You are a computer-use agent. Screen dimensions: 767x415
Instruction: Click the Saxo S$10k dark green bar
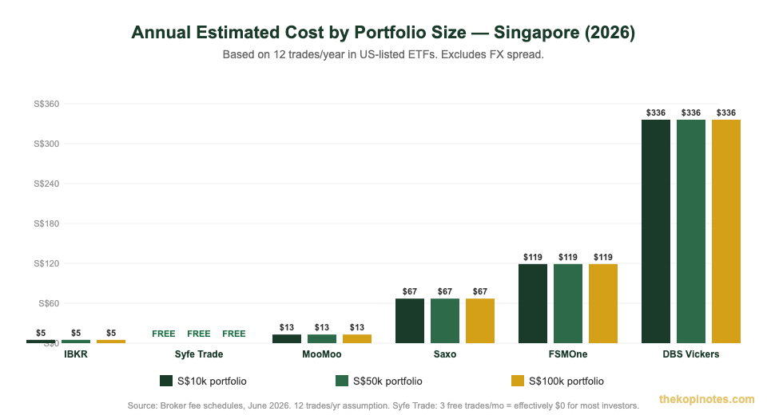coord(410,321)
